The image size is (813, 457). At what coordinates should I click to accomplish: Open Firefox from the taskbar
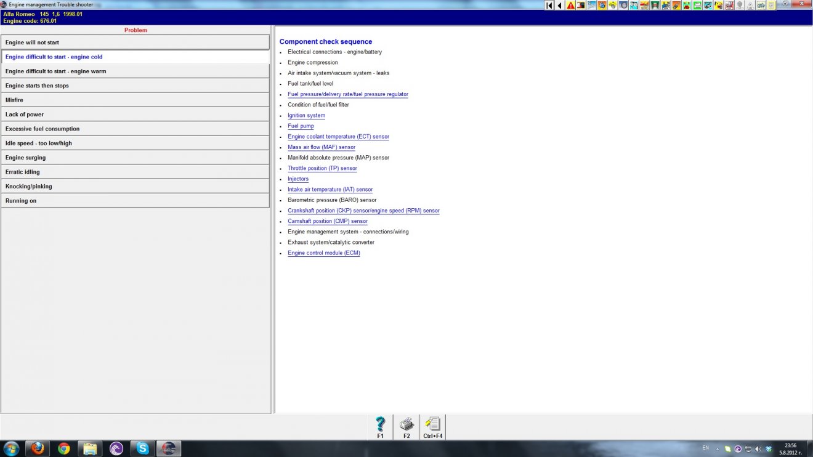click(38, 448)
